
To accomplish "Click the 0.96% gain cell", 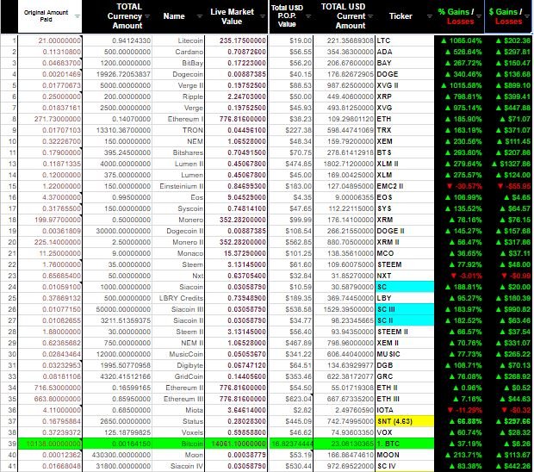I will pos(459,388).
